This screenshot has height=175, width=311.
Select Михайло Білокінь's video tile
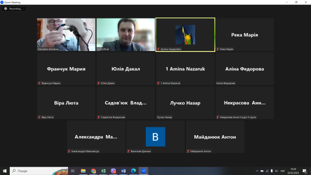(66, 35)
